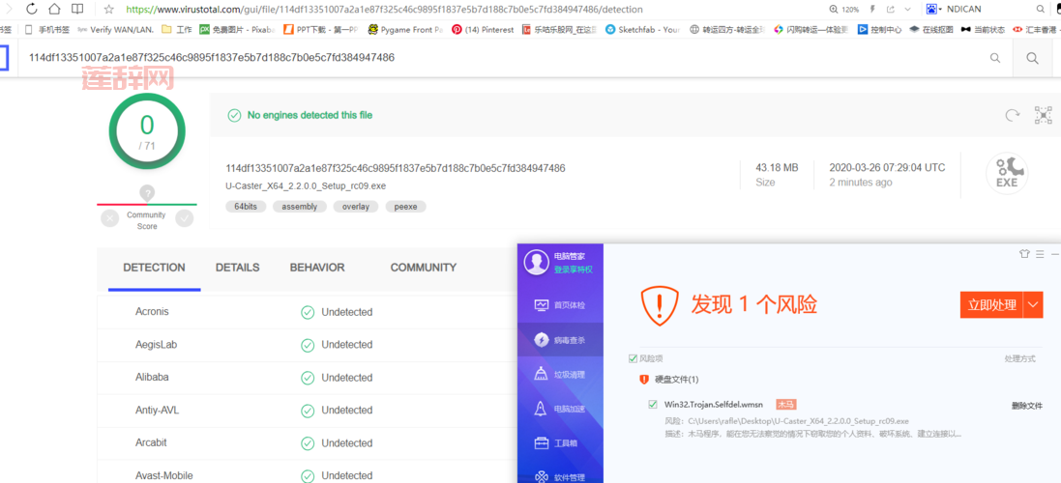Reload the page with browser refresh icon
Screen dimensions: 1061x483
click(32, 10)
